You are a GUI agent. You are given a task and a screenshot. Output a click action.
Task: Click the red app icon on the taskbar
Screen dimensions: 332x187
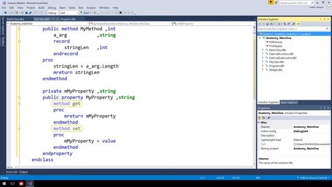(x=21, y=183)
